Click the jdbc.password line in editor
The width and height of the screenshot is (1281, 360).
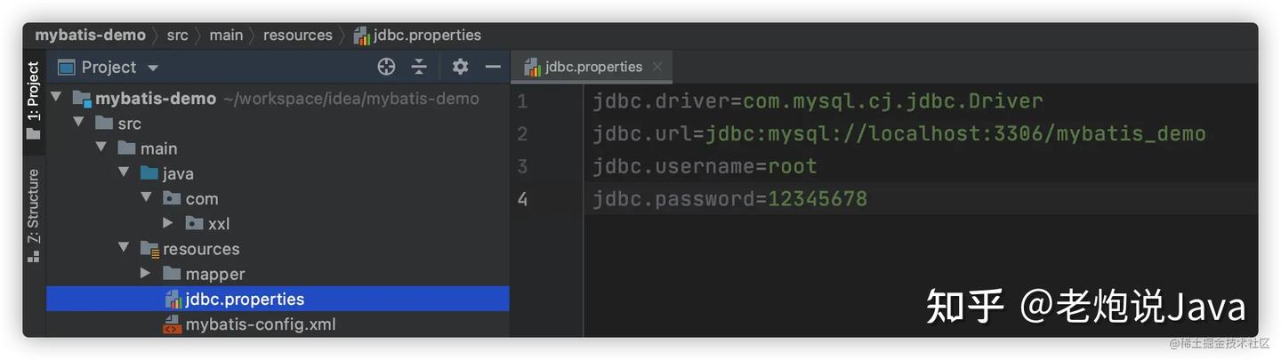(729, 199)
